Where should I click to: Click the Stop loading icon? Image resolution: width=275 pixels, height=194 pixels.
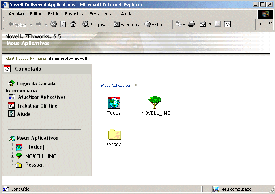tap(54, 24)
